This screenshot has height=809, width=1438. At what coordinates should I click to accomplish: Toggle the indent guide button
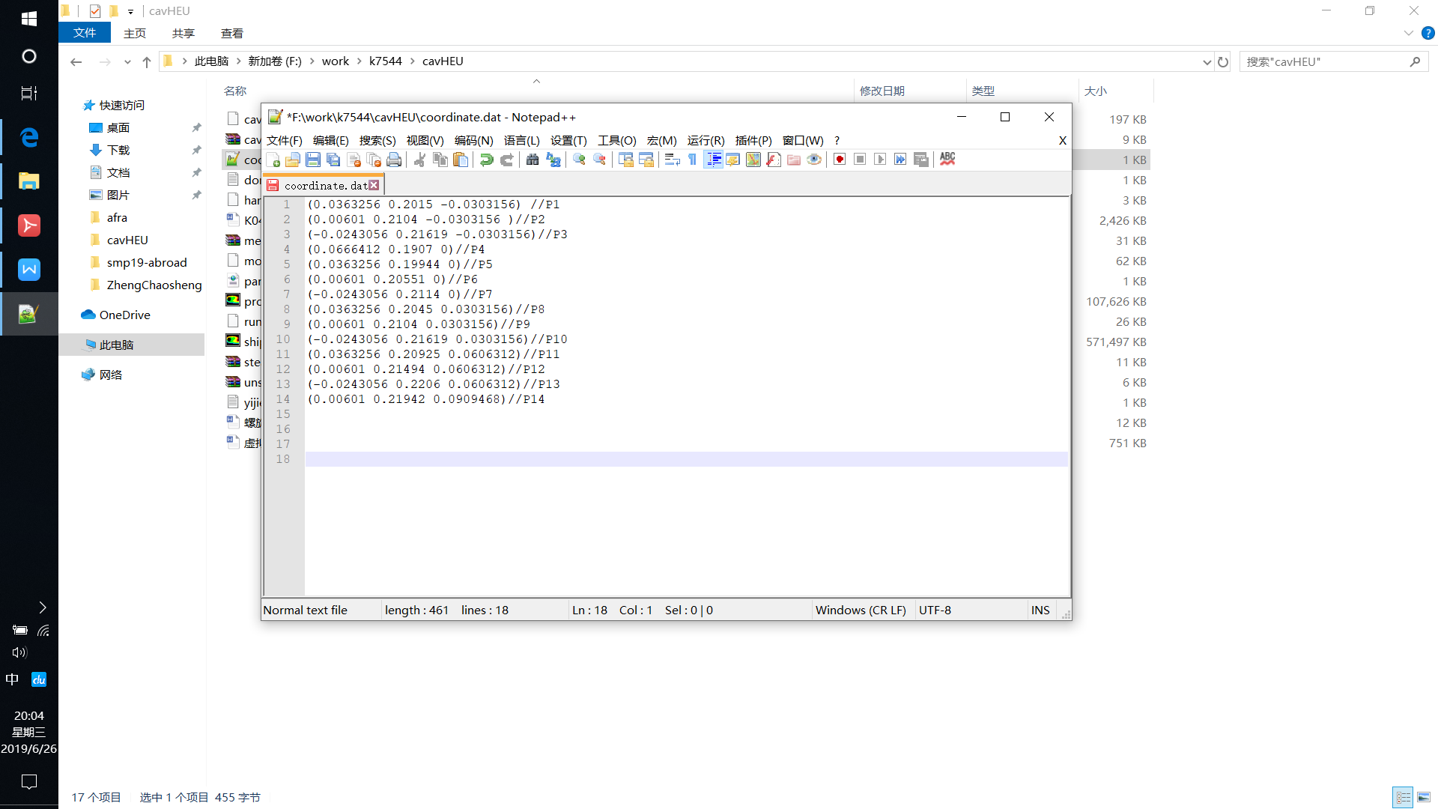713,160
